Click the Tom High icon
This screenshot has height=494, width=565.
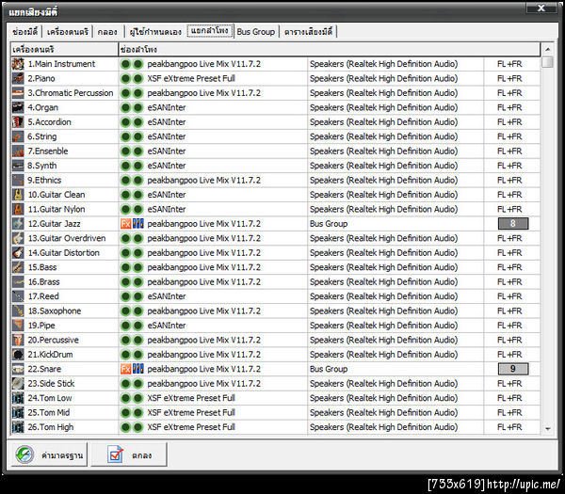18,427
